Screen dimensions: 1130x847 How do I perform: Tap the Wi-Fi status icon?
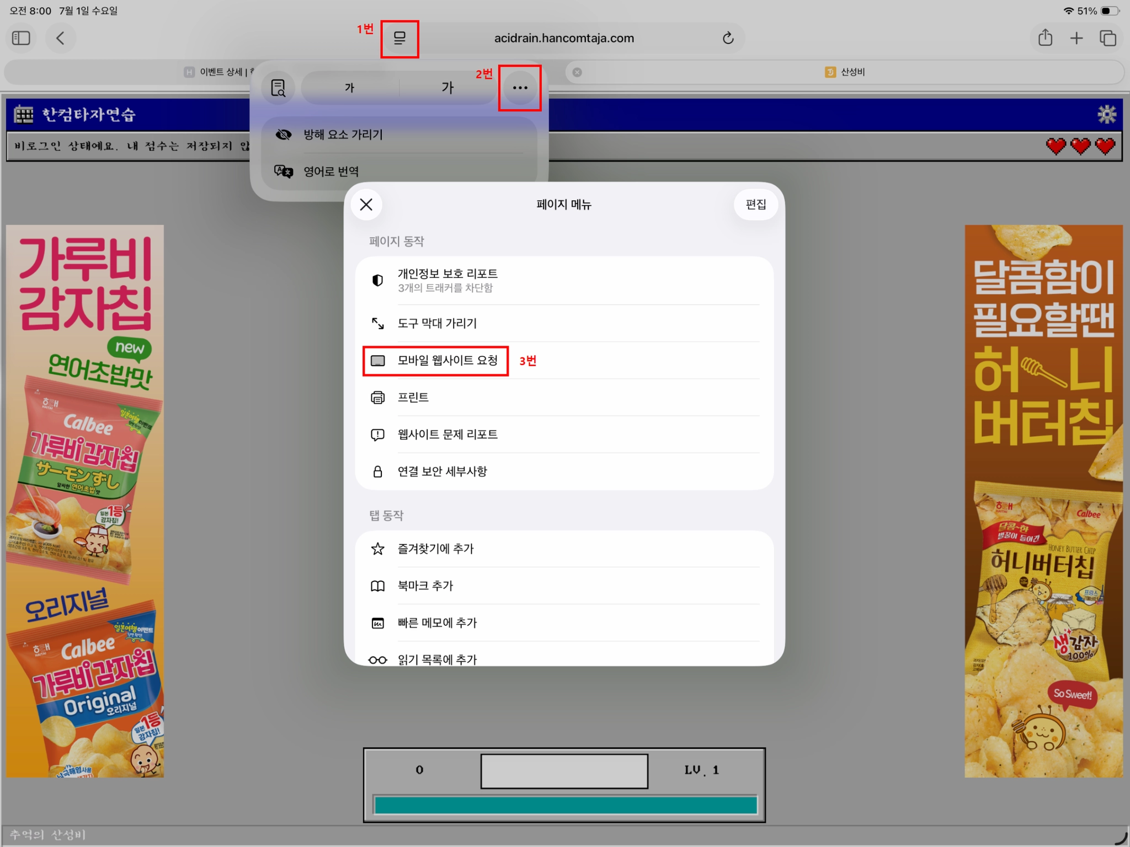click(x=1068, y=10)
